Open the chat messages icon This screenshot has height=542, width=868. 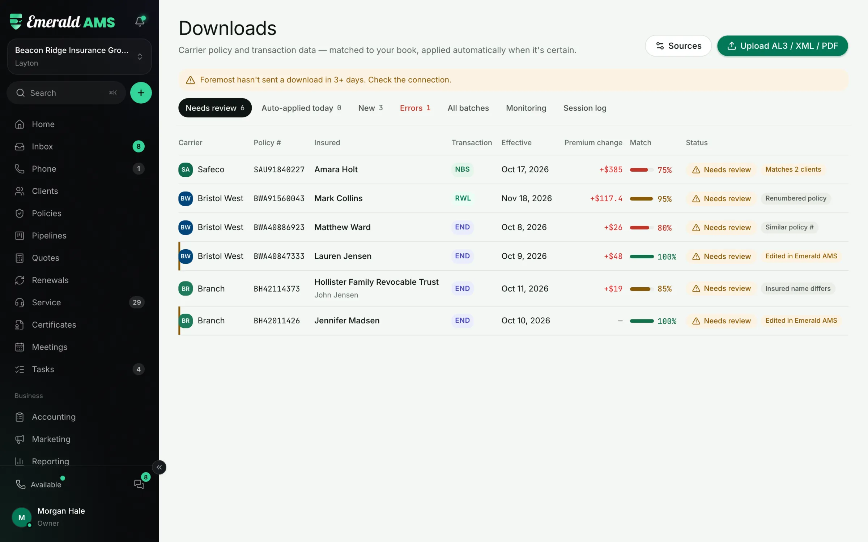(139, 484)
